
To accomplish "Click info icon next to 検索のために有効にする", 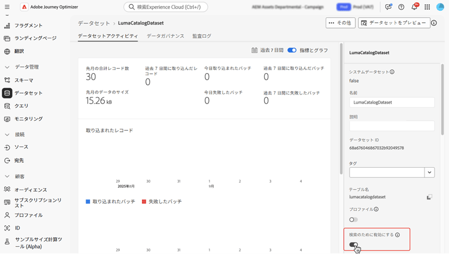I will tap(398, 235).
